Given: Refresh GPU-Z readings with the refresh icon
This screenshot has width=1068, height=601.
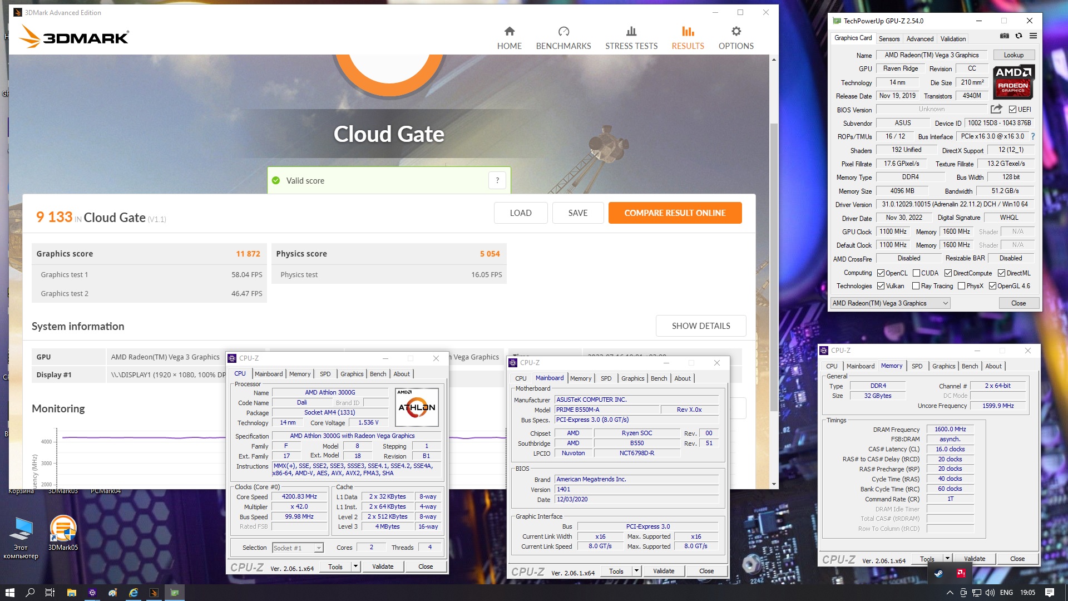Looking at the screenshot, I should click(x=1018, y=36).
